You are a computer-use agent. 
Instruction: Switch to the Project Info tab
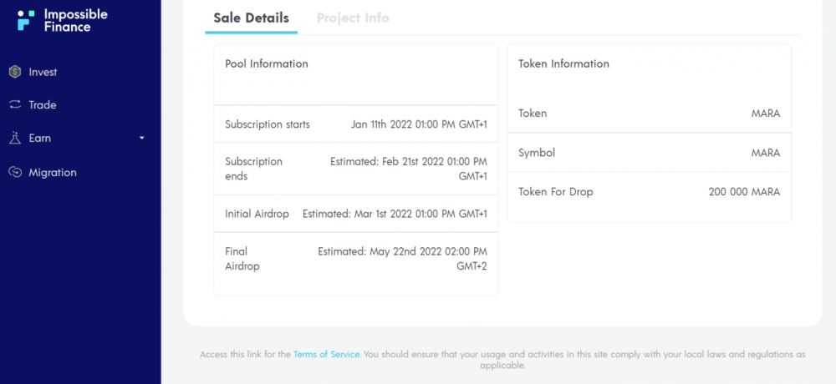coord(353,18)
